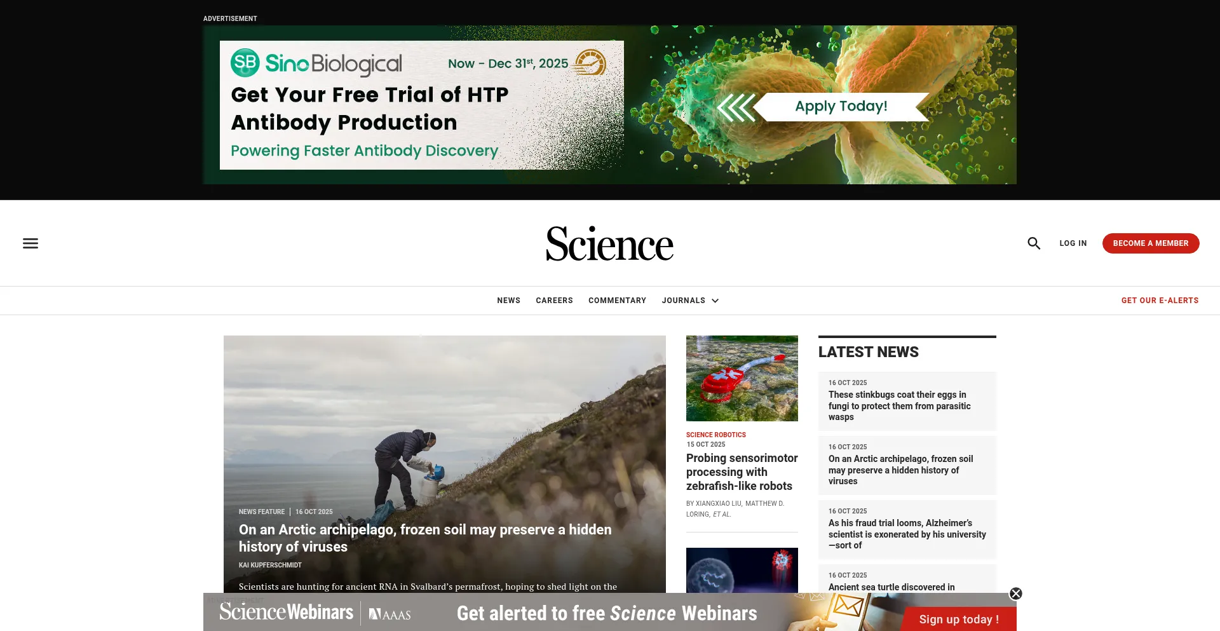Expand the Journals dropdown chevron
Viewport: 1220px width, 631px height.
click(715, 301)
